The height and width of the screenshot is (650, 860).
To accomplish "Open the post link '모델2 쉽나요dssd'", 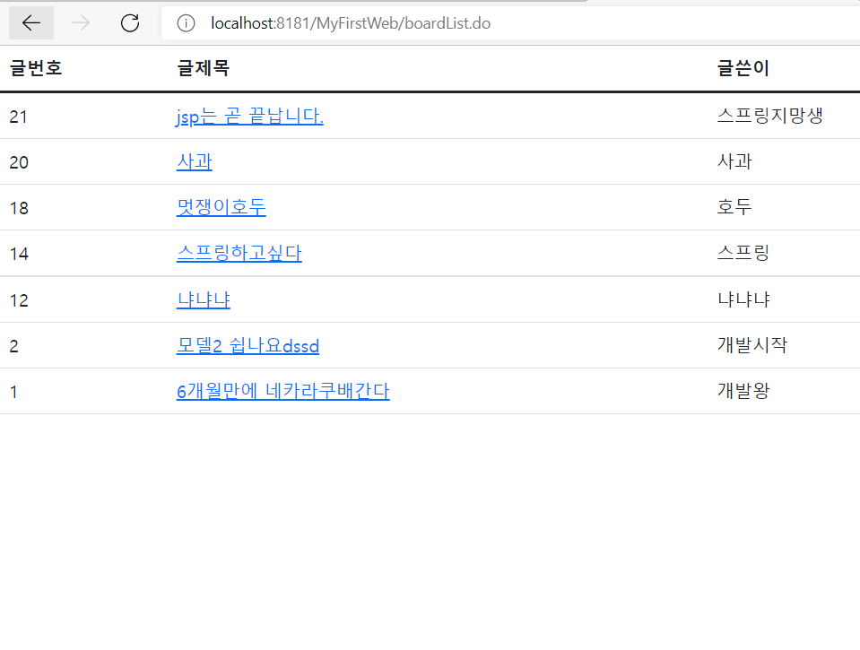I will point(248,345).
